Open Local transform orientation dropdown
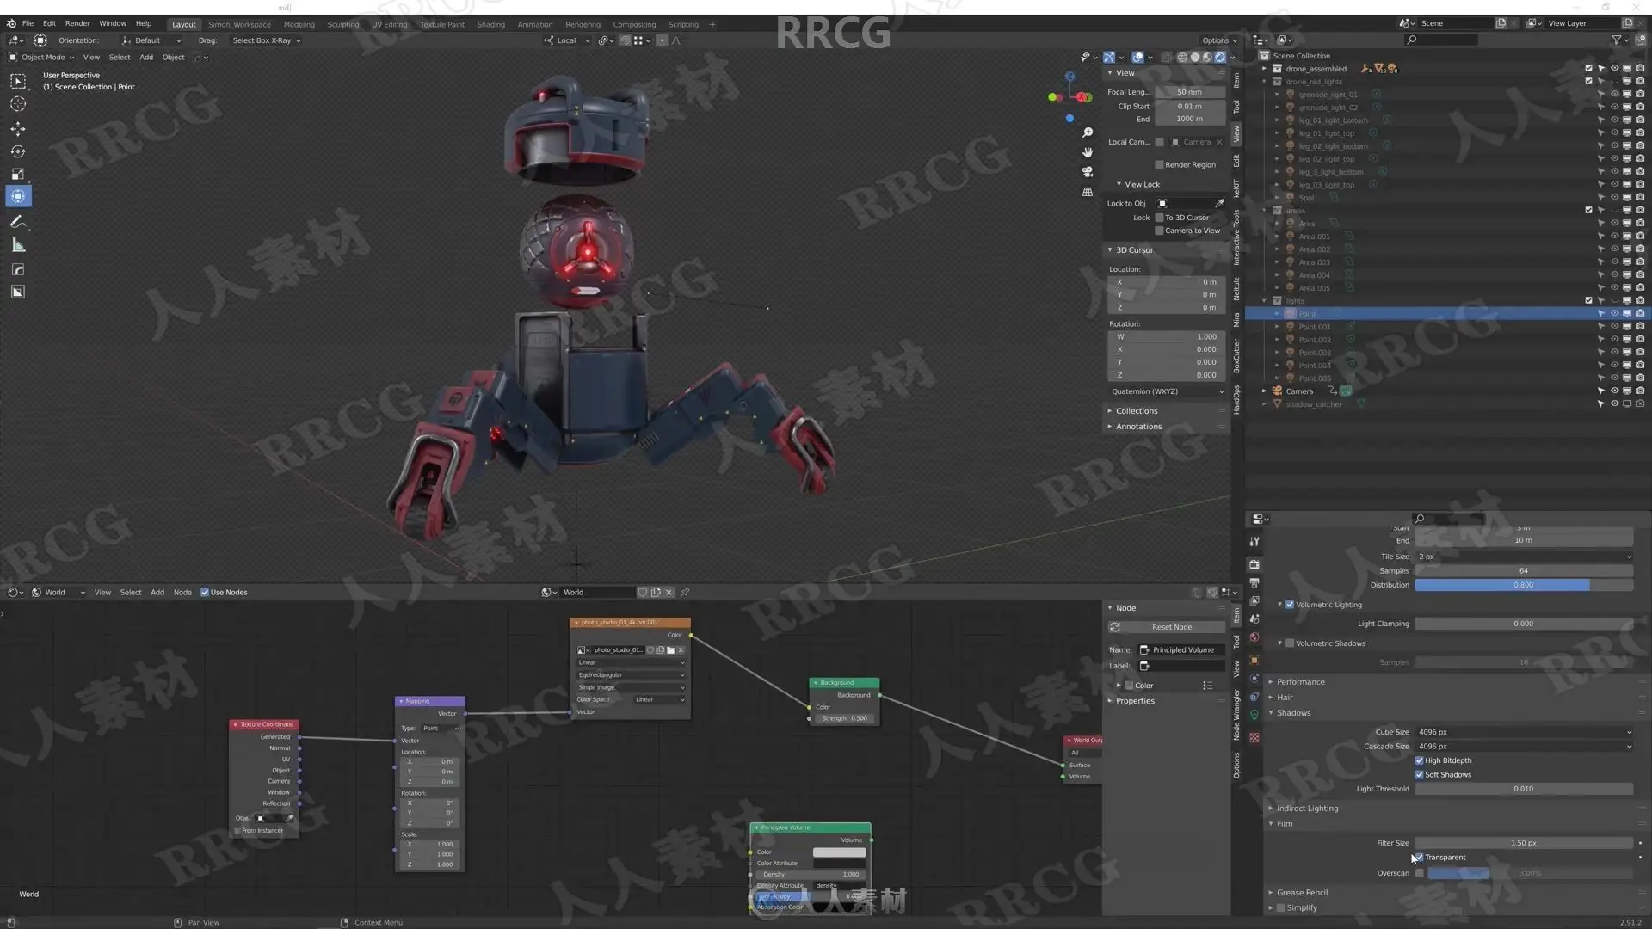 pyautogui.click(x=566, y=40)
